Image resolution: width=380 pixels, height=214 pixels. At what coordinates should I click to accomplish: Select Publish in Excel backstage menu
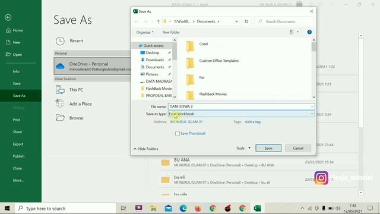click(x=18, y=156)
